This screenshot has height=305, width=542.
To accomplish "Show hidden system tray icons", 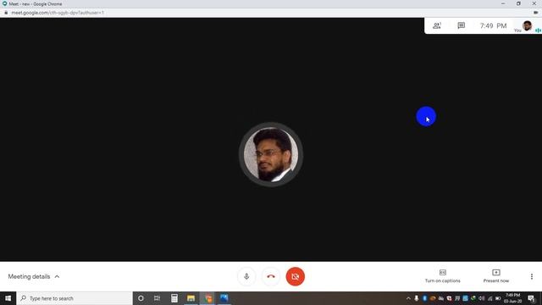I will coord(408,298).
